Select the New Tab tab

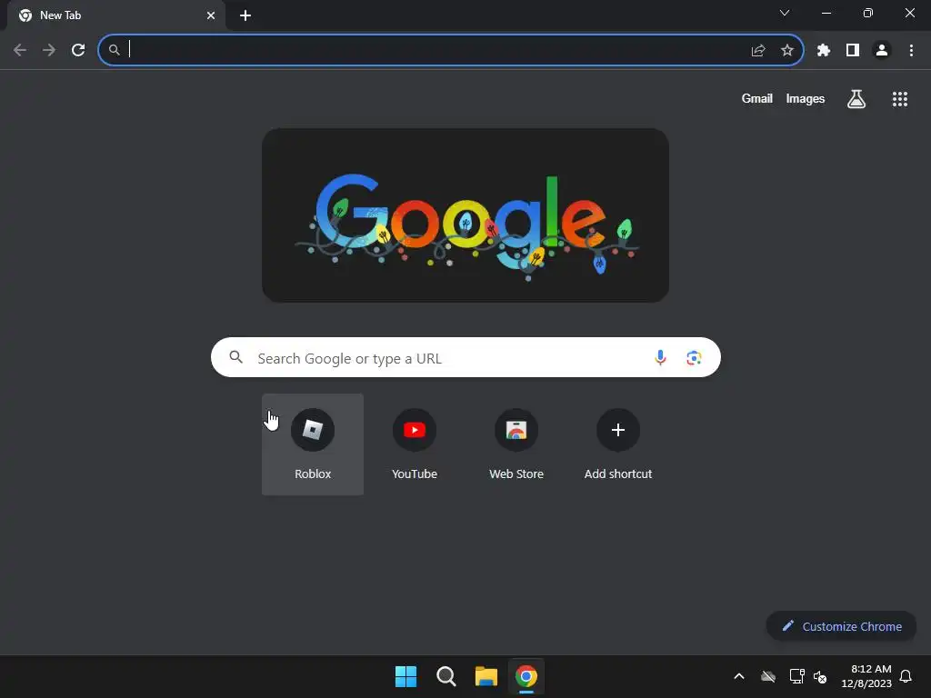117,15
